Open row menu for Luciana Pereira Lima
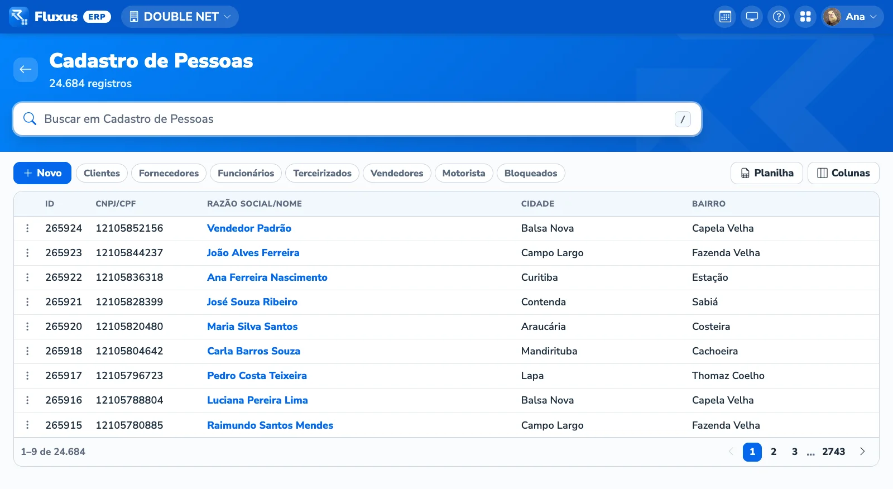The width and height of the screenshot is (893, 489). 27,400
